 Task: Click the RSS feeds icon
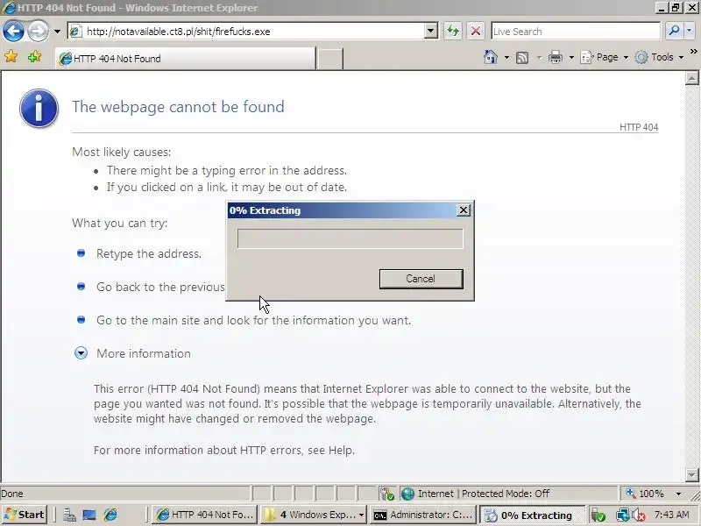coord(522,57)
